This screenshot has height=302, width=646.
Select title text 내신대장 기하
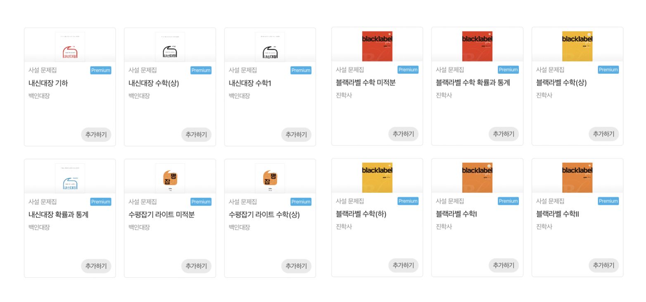coord(48,83)
